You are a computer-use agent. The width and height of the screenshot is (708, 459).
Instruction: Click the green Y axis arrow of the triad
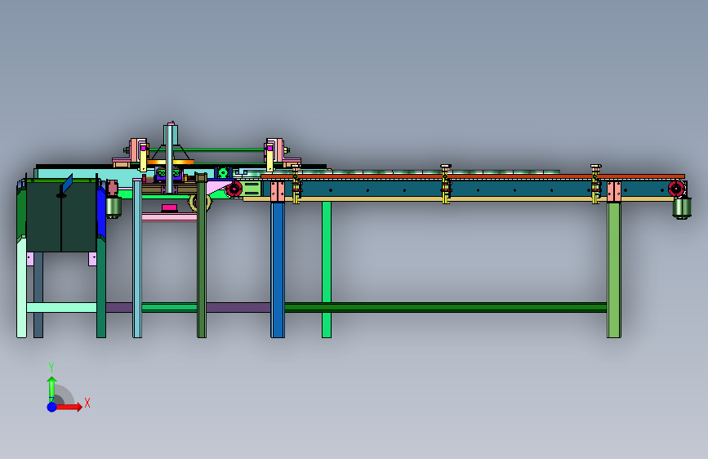[x=52, y=388]
